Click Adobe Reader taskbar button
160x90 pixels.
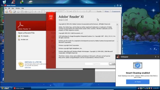coord(22,88)
